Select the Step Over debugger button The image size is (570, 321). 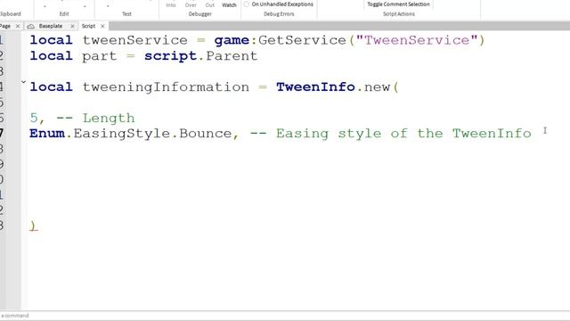point(191,5)
